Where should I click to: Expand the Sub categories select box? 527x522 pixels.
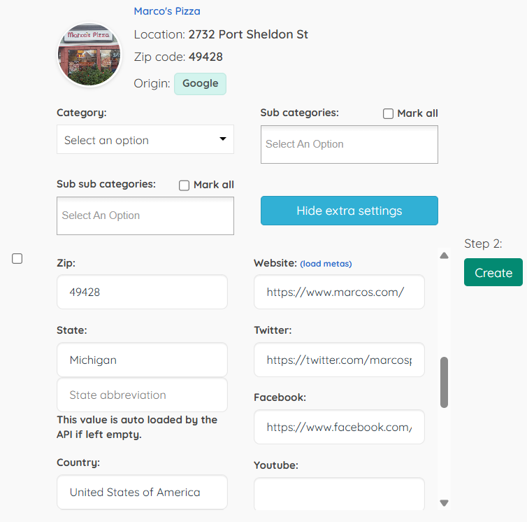349,144
